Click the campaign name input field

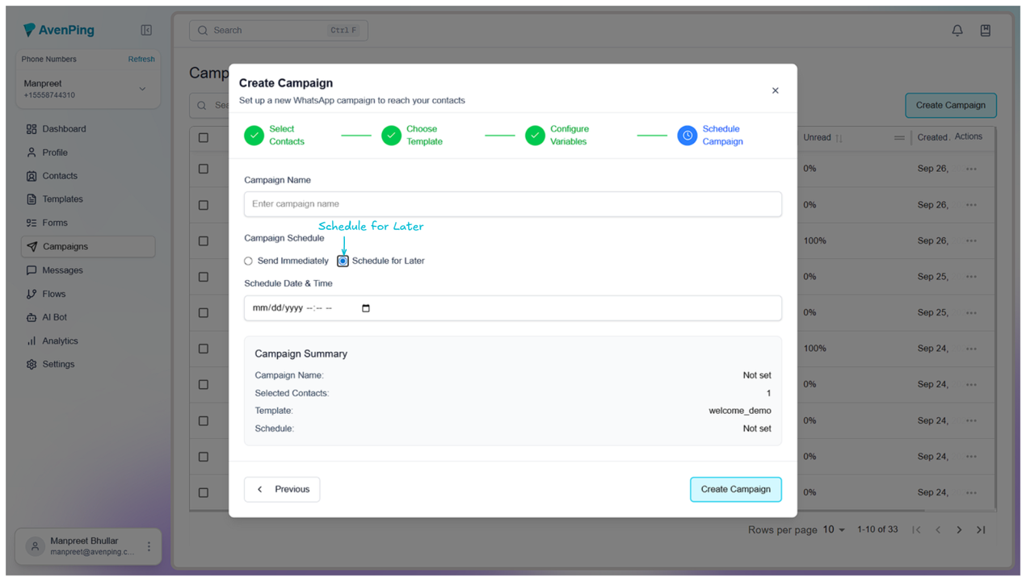click(512, 204)
